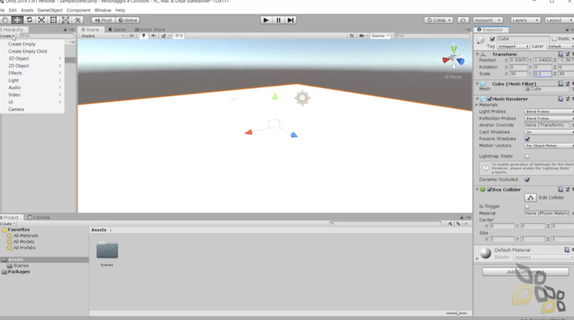Click the Add Component button

525,272
